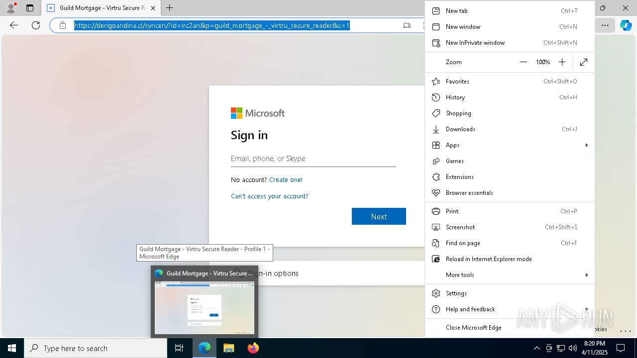The width and height of the screenshot is (637, 358).
Task: Open the network tray icon
Action: point(561,348)
